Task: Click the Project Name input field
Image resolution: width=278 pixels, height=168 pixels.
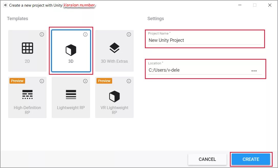Action: [x=204, y=40]
